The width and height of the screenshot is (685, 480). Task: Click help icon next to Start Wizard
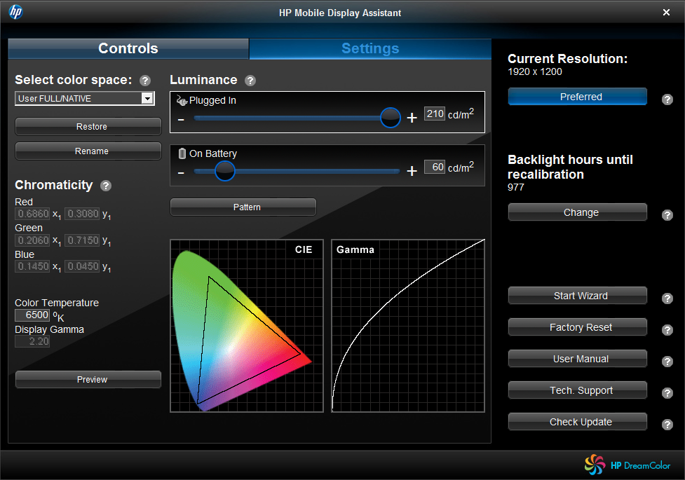(667, 299)
